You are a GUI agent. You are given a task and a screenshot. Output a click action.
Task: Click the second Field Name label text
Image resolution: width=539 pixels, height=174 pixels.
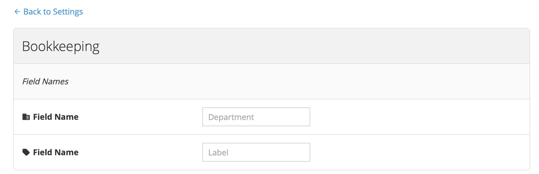[56, 152]
